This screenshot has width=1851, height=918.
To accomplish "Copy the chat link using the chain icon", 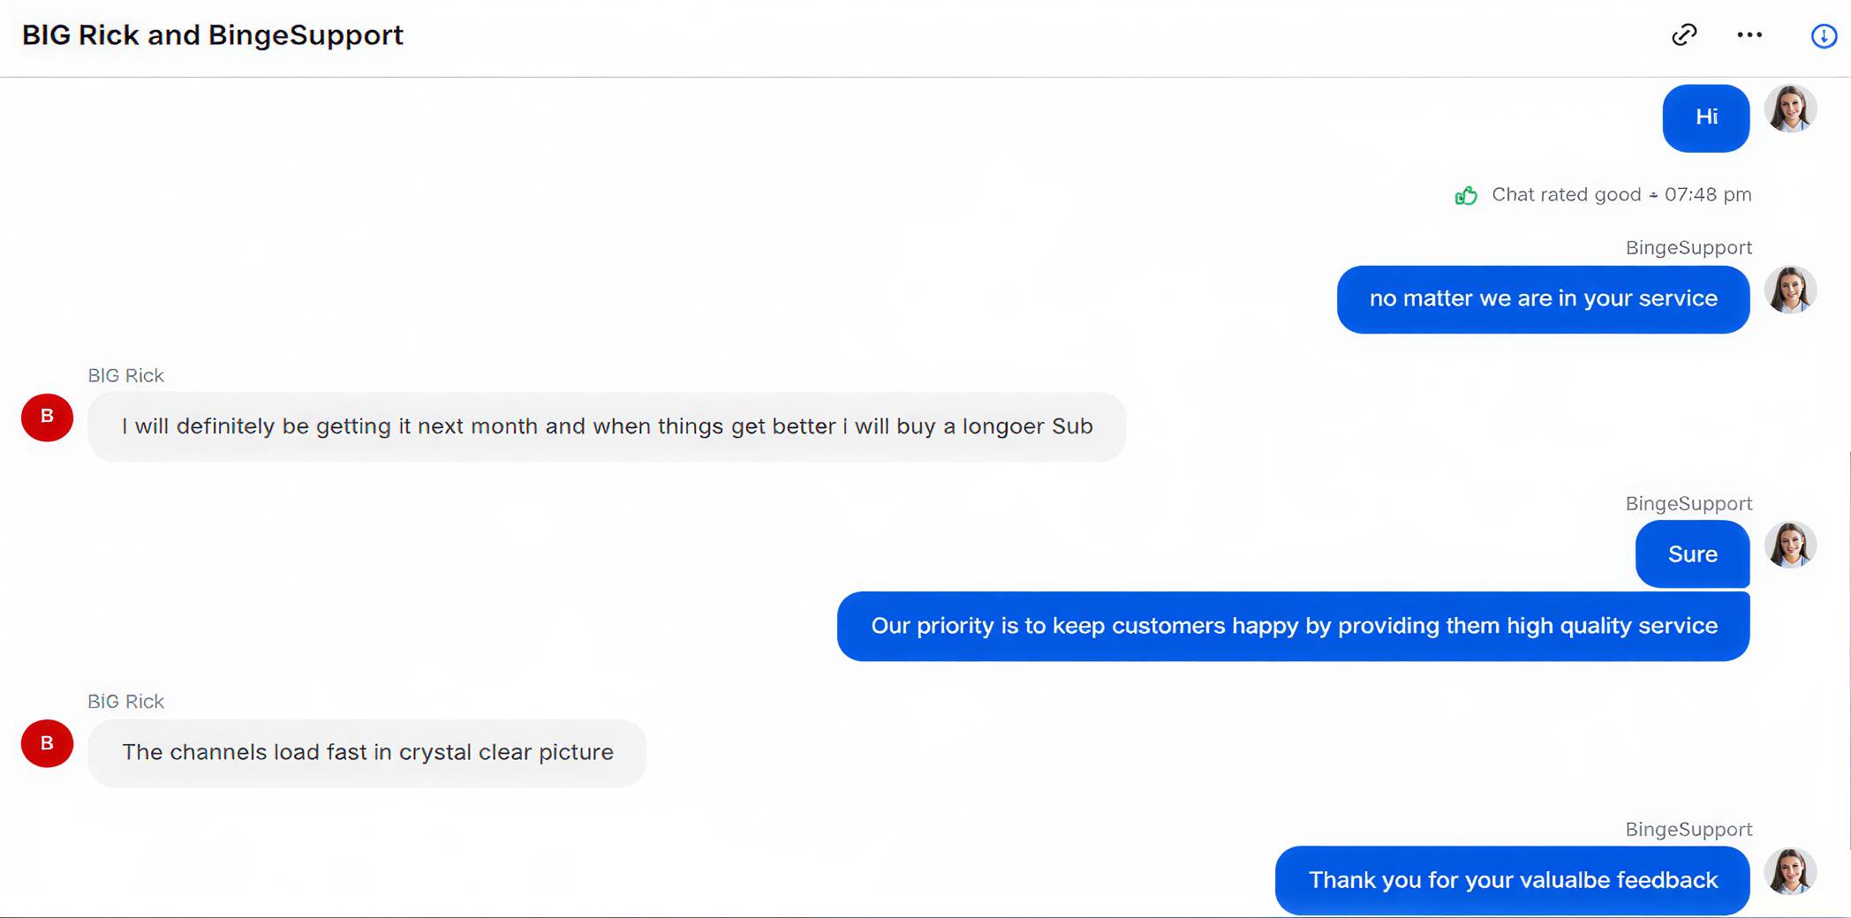I will [1684, 35].
